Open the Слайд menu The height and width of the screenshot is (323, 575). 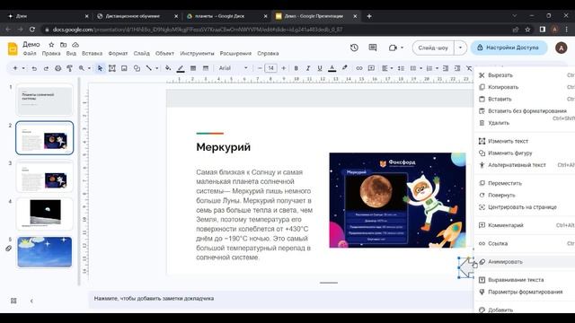(x=142, y=54)
